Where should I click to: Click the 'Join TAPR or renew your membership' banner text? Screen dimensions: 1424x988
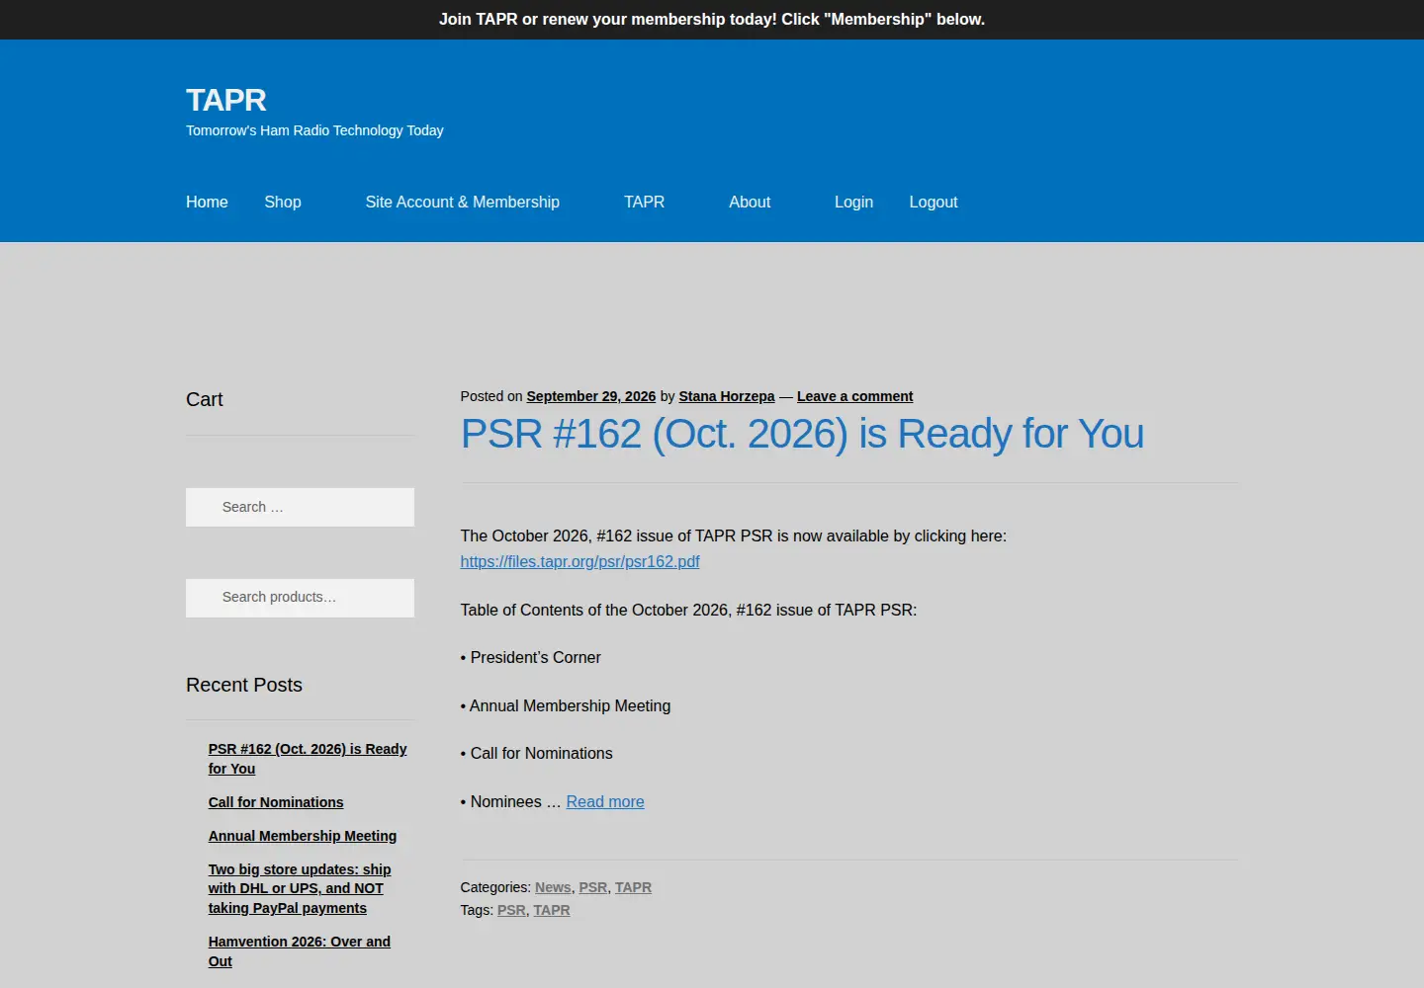click(x=712, y=19)
